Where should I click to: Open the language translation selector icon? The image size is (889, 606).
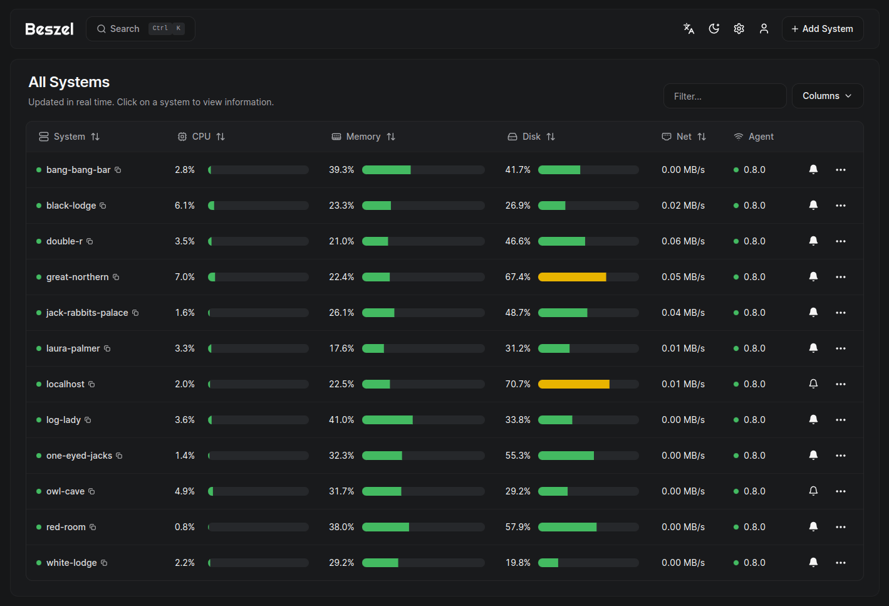[689, 28]
